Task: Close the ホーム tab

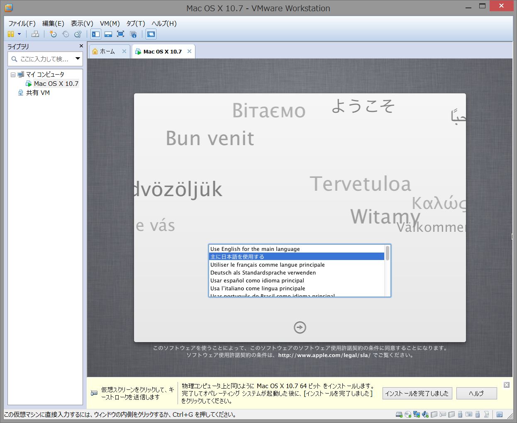Action: 124,51
